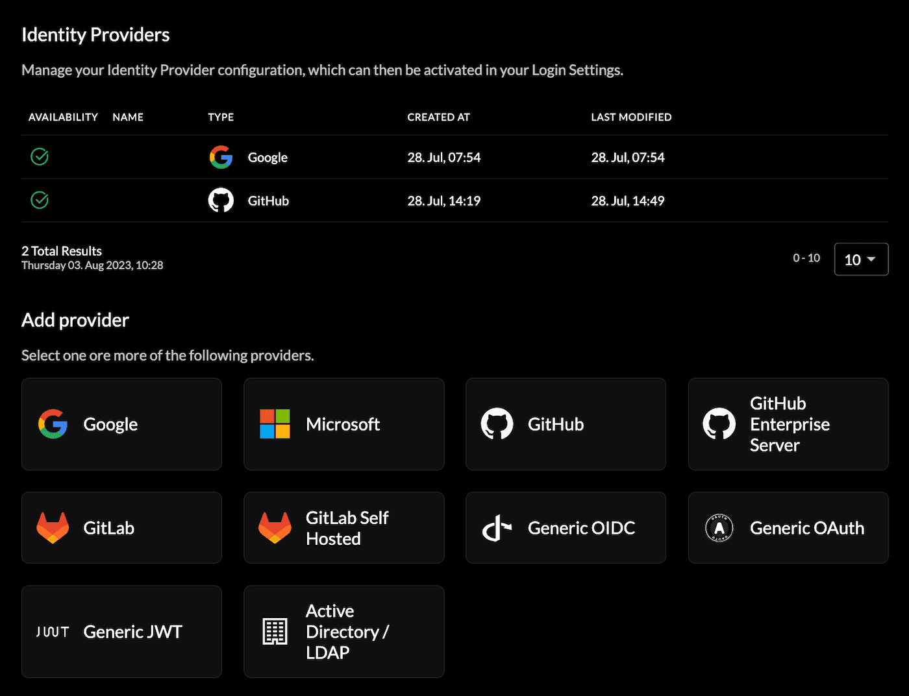Click the Type column header
The image size is (909, 696).
pos(221,117)
